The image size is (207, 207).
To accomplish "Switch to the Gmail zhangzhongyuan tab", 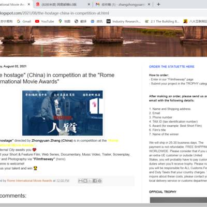I will [x=123, y=4].
